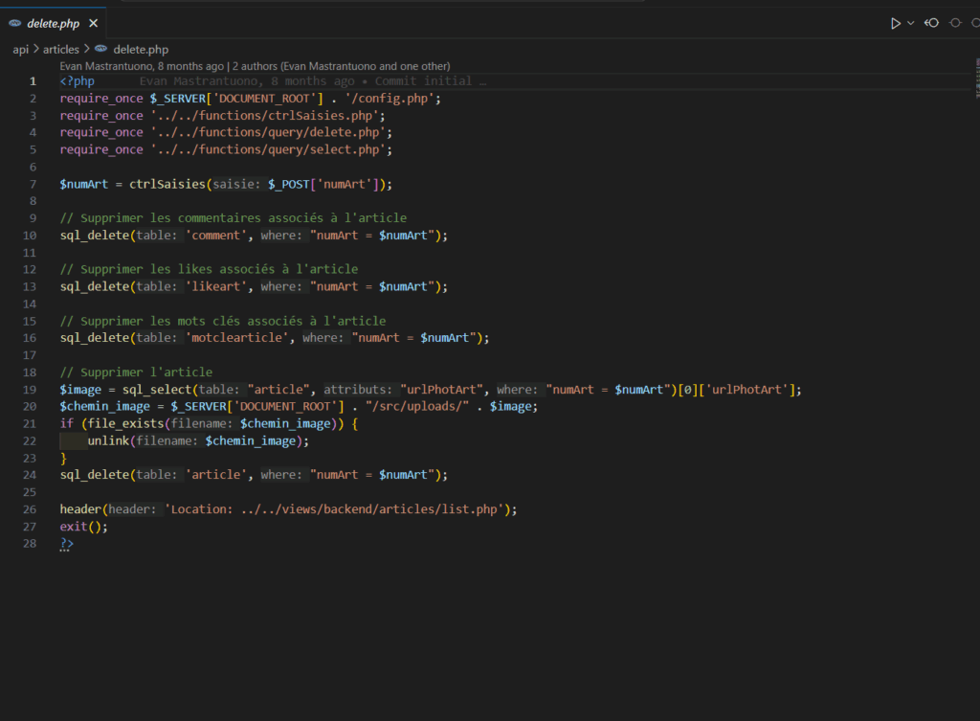The height and width of the screenshot is (721, 980).
Task: Click the rightmost circle icon in the editor toolbar
Action: click(973, 22)
